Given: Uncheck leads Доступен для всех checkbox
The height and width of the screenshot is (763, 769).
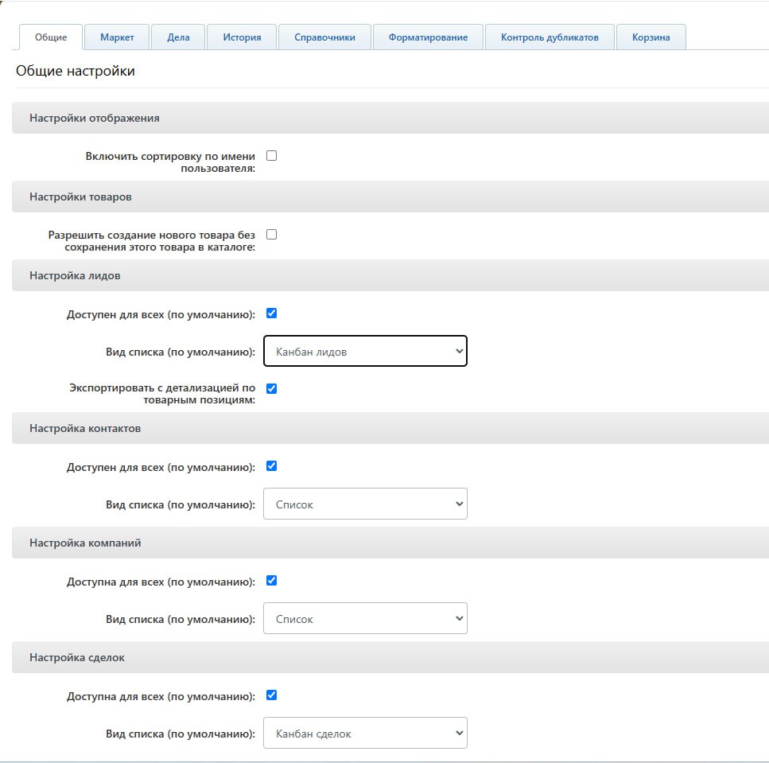Looking at the screenshot, I should tap(271, 313).
